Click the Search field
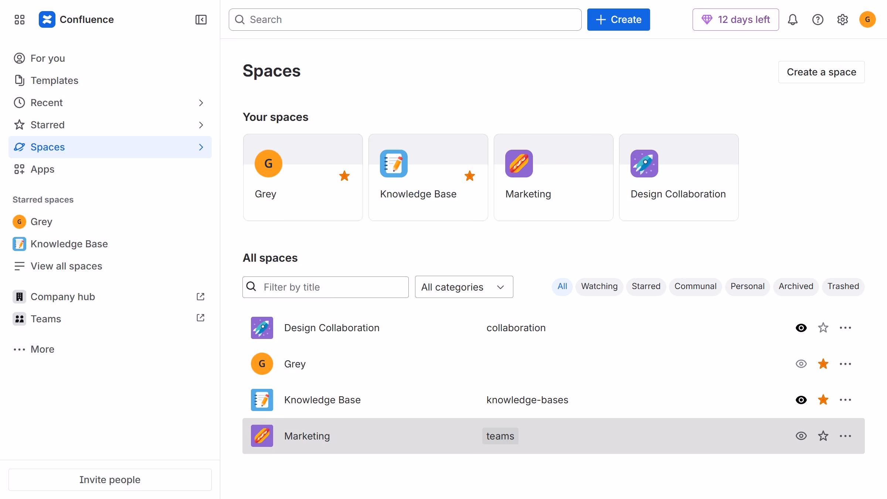This screenshot has height=499, width=887. (405, 20)
